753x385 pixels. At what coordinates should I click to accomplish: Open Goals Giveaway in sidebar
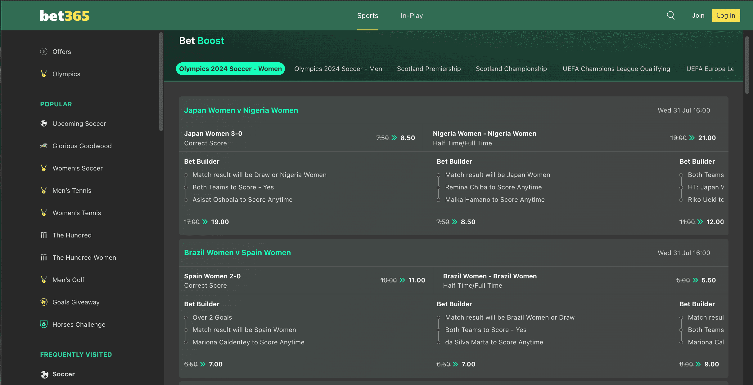pyautogui.click(x=76, y=302)
